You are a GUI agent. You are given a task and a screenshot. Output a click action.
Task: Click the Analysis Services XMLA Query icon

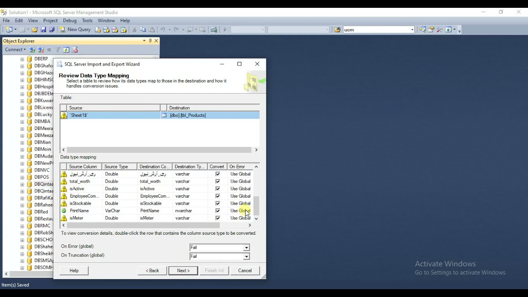click(x=123, y=30)
